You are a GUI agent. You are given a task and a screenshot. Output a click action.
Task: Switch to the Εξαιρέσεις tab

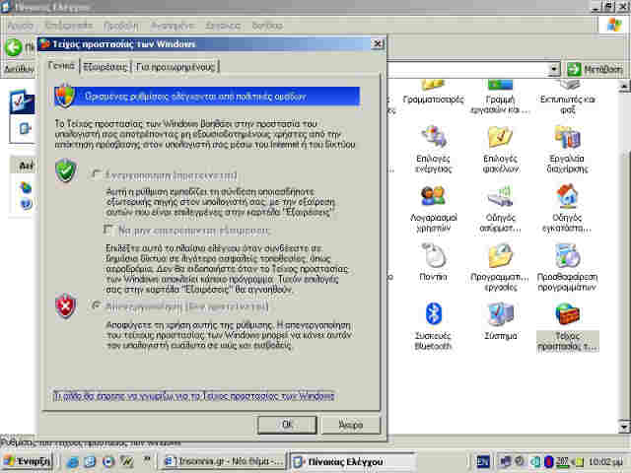(x=105, y=67)
